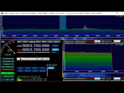Maximize the HDSDR window
The image size is (124, 93).
[117, 13]
